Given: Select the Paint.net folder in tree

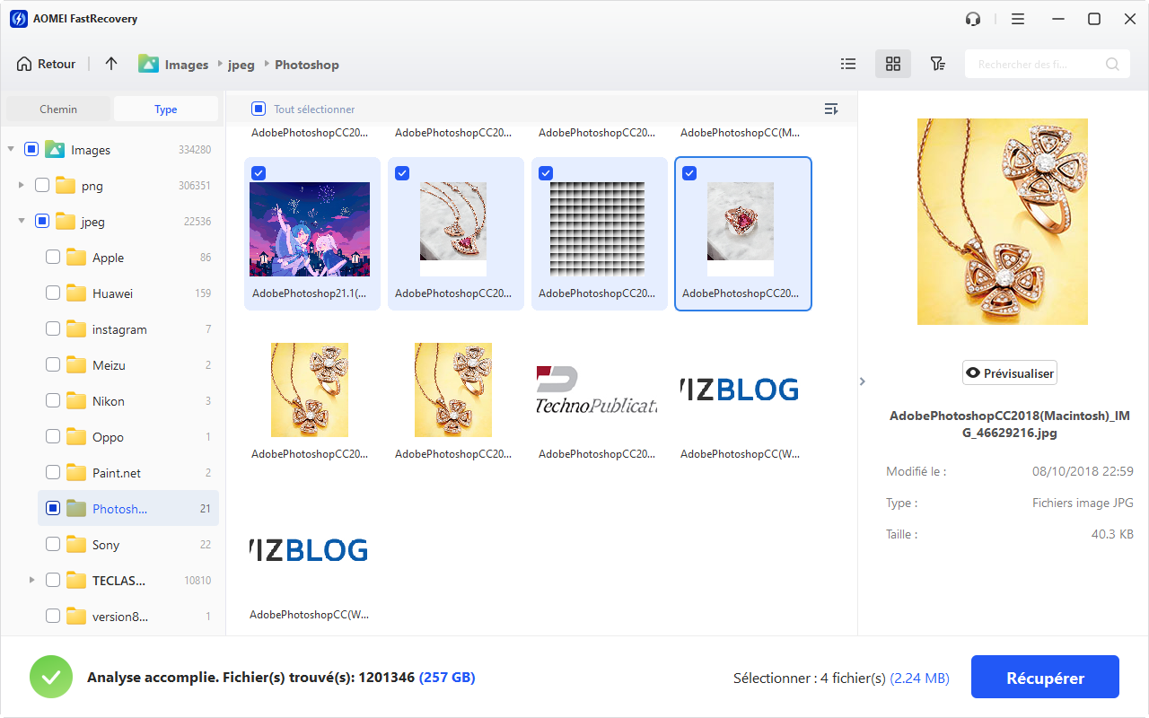Looking at the screenshot, I should [x=128, y=473].
